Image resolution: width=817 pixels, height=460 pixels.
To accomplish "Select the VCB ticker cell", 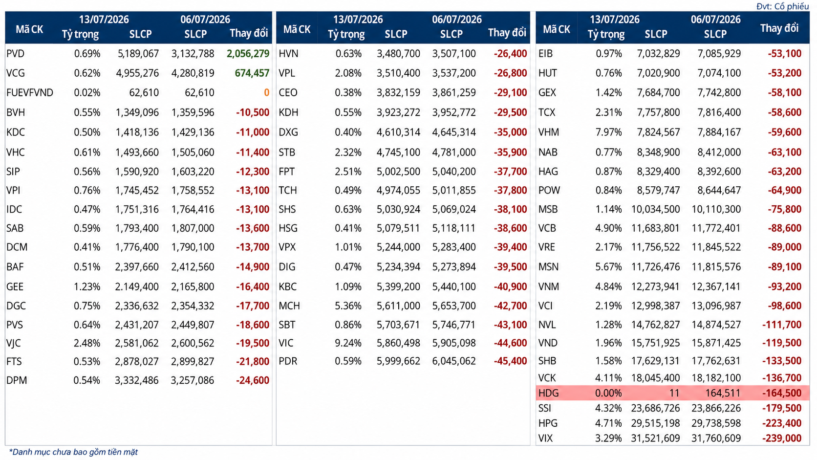I will (547, 228).
